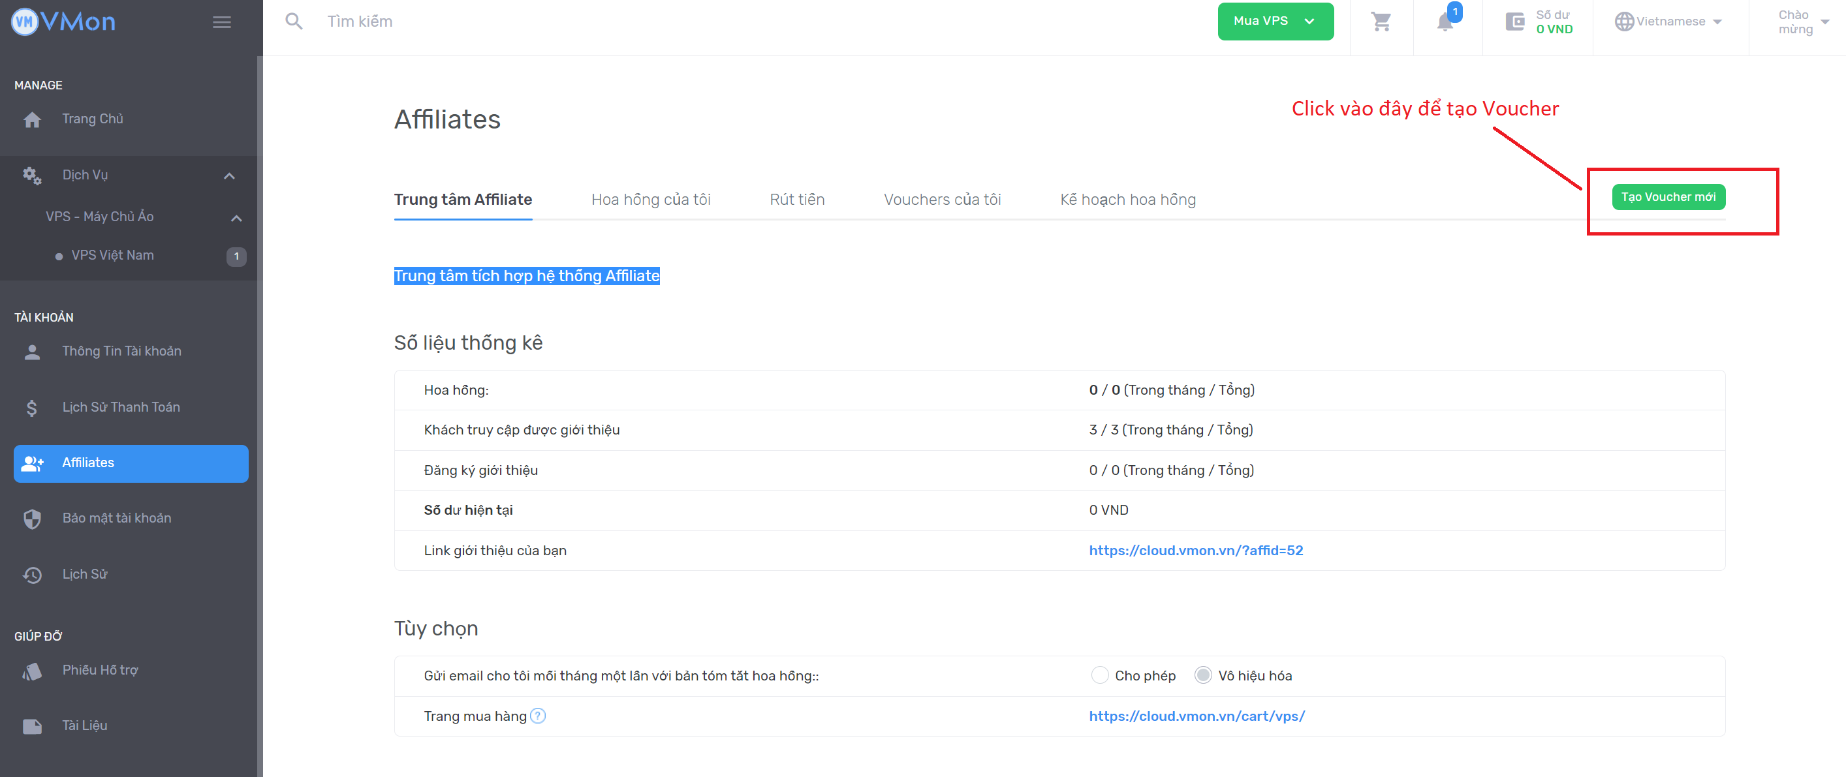This screenshot has height=777, width=1846.
Task: Click the shopping cart icon
Action: [x=1380, y=22]
